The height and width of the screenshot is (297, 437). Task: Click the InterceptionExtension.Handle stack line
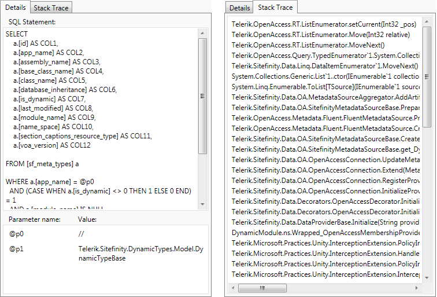tap(325, 254)
